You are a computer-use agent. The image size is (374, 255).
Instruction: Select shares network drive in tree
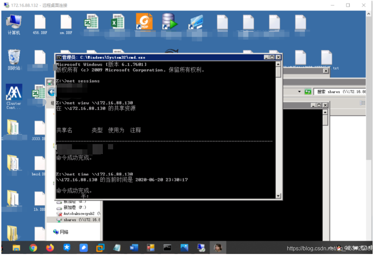point(79,220)
